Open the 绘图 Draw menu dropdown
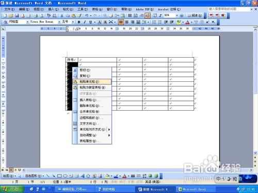The image size is (258, 193). pyautogui.click(x=9, y=176)
